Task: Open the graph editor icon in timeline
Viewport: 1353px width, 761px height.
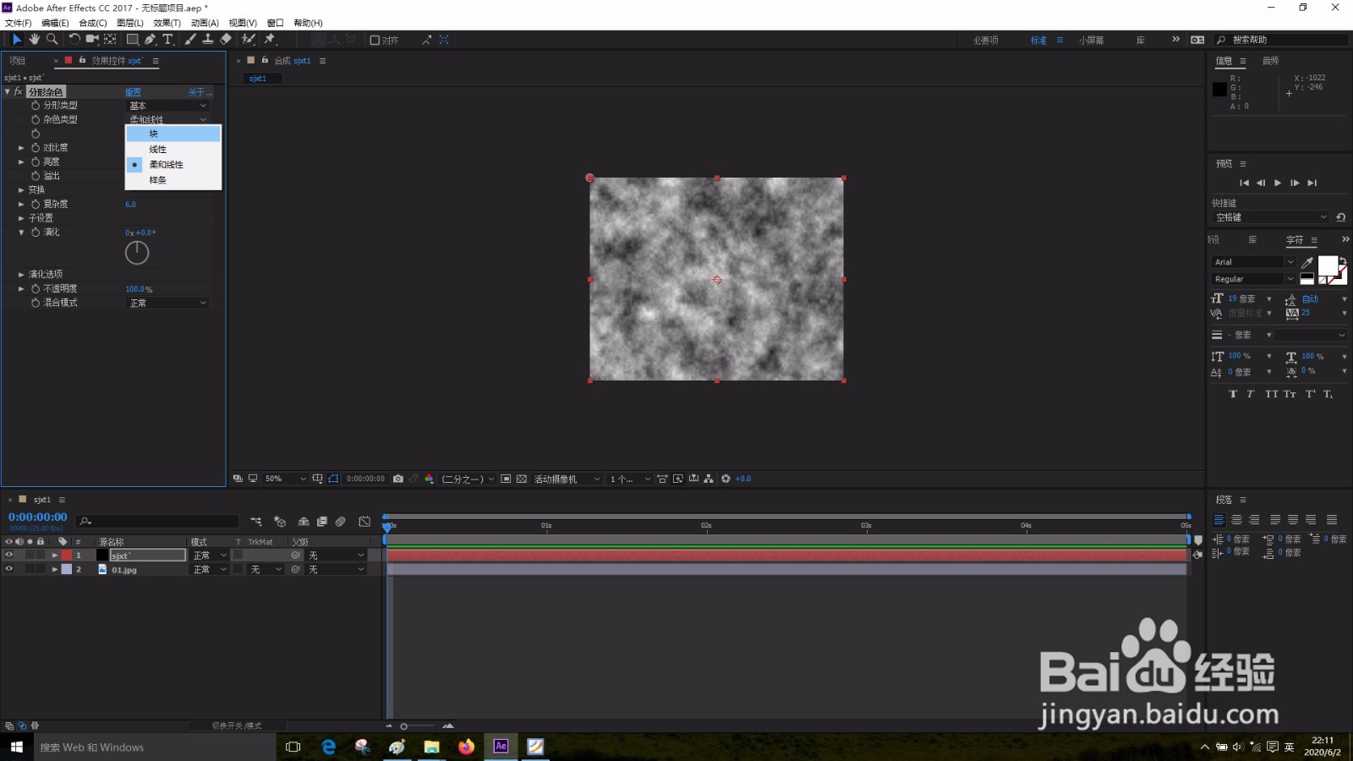Action: coord(364,522)
